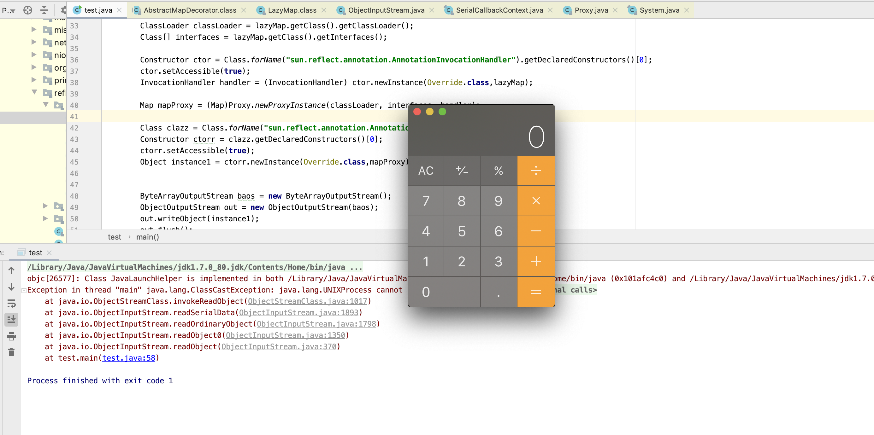Viewport: 874px width, 435px height.
Task: Click the up-arrow stack trace icon in console
Action: point(11,270)
